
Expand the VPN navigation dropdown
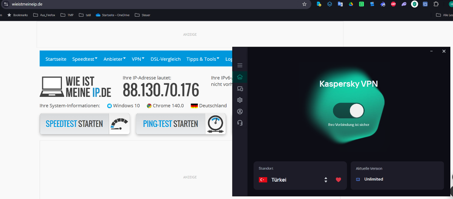(x=138, y=59)
